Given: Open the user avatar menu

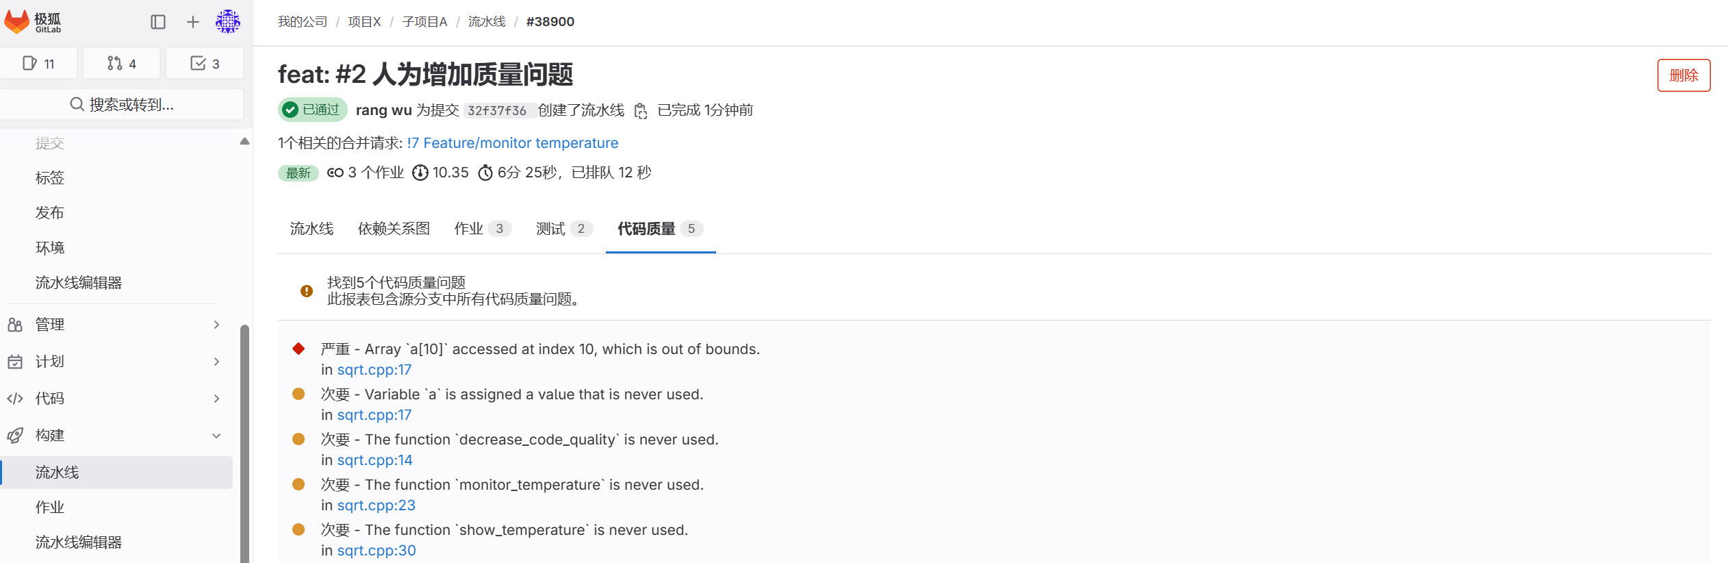Looking at the screenshot, I should pos(228,22).
